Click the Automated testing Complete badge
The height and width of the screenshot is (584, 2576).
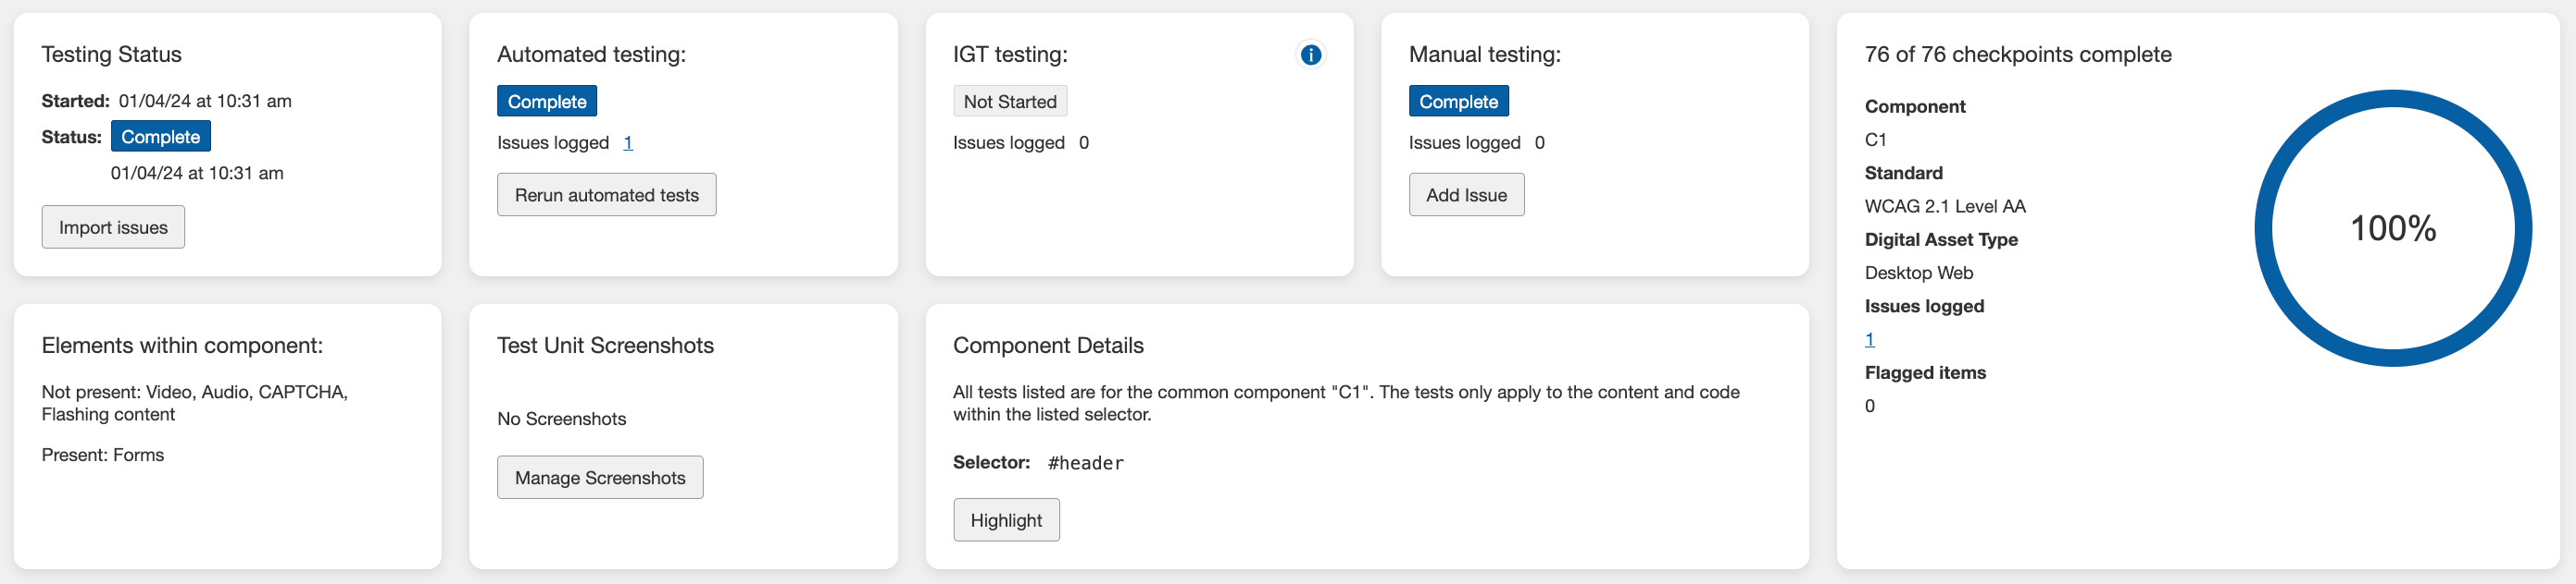coord(546,102)
